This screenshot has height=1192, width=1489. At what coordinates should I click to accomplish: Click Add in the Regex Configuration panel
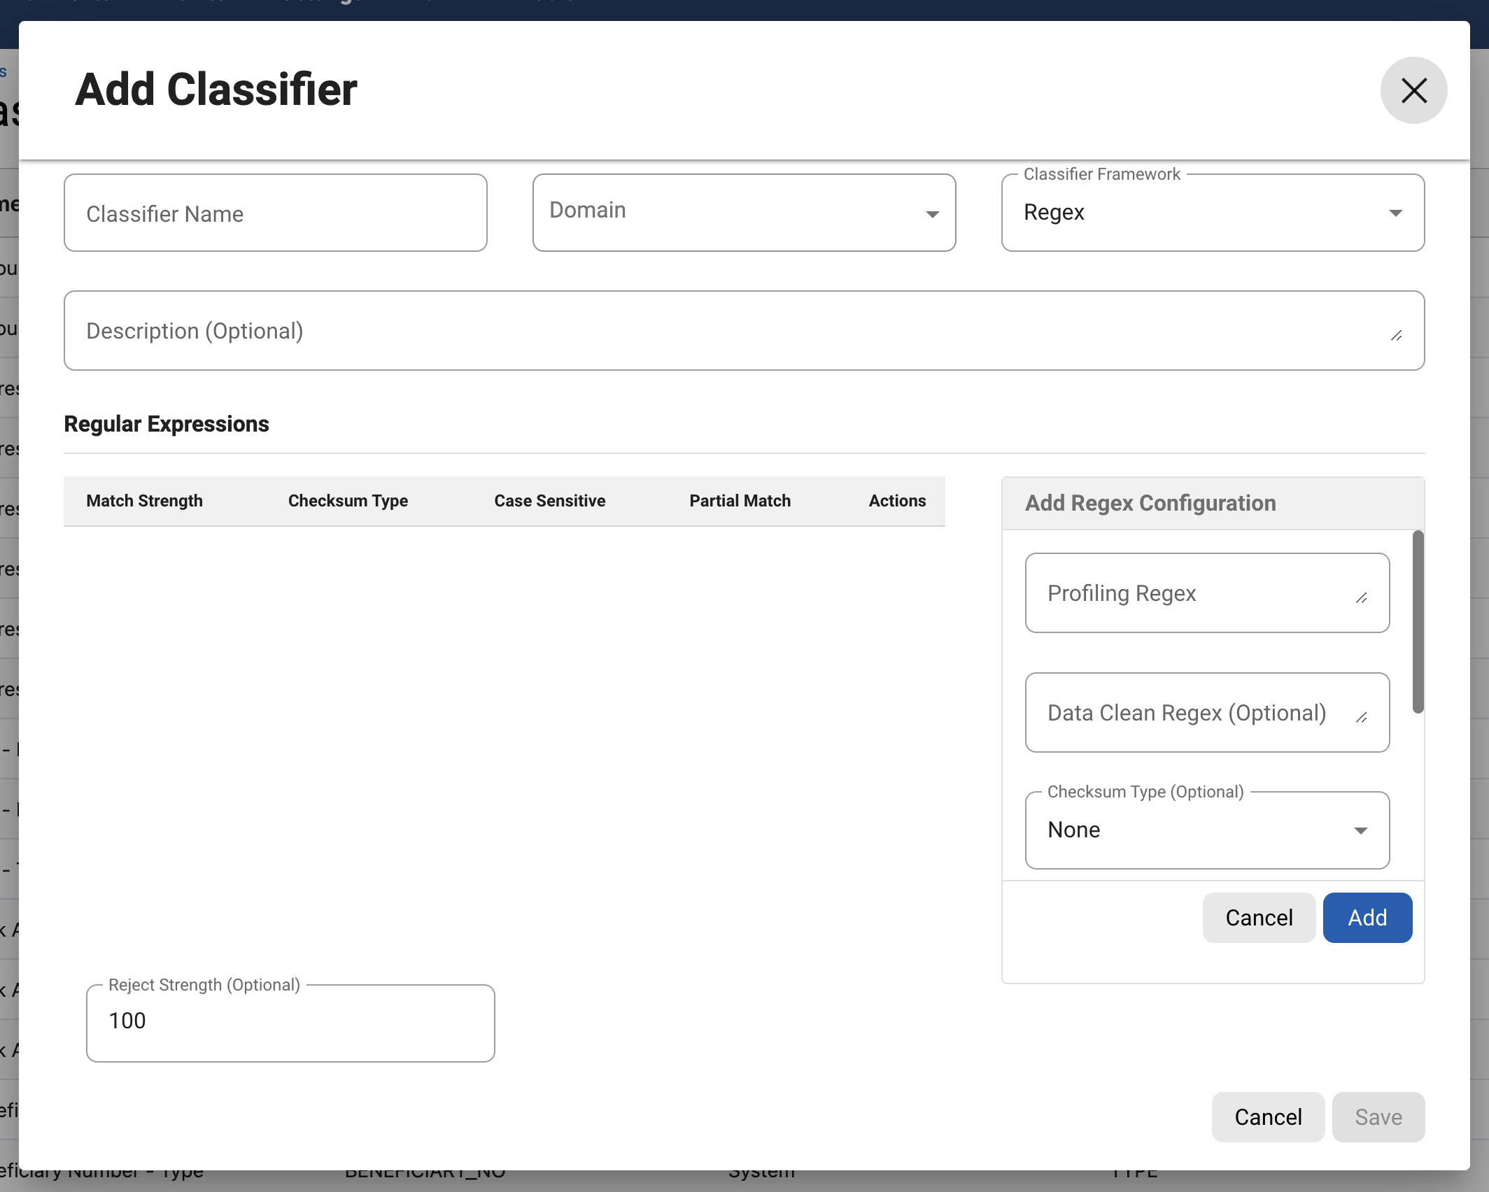point(1367,917)
